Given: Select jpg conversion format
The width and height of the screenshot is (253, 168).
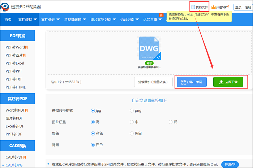Looking at the screenshot, I should point(93,111).
